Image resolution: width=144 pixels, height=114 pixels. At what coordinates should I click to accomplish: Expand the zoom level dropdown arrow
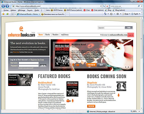(139, 111)
